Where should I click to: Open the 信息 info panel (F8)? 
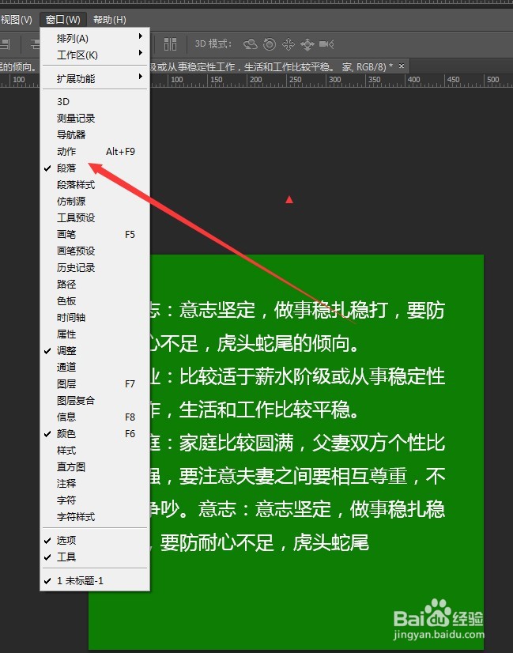coord(96,417)
